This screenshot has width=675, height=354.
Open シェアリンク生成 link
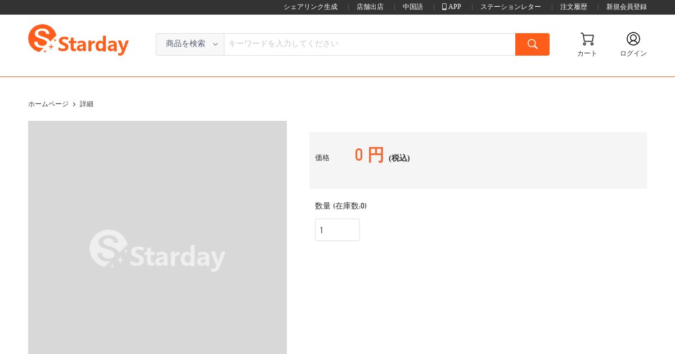pyautogui.click(x=310, y=7)
